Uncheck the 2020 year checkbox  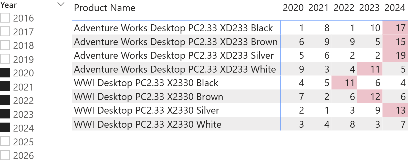5,73
